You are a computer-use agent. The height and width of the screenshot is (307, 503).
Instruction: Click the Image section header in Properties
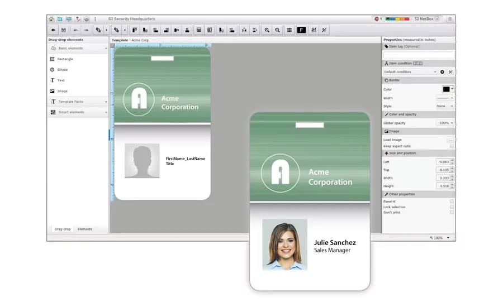[x=418, y=131]
